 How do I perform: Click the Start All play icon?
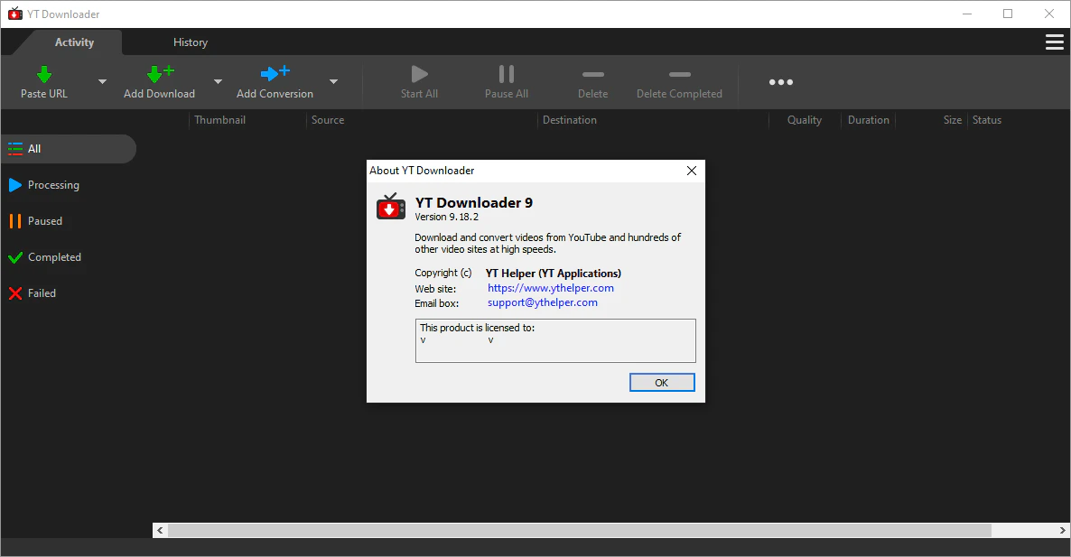tap(418, 74)
